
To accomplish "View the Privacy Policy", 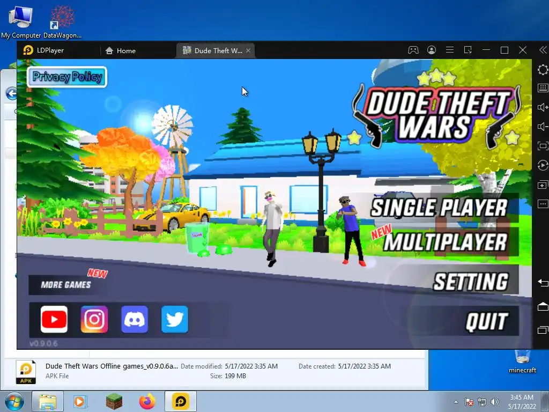I will point(67,77).
